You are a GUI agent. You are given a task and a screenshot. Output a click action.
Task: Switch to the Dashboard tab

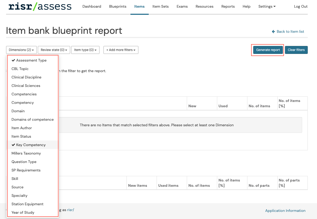[x=92, y=6]
